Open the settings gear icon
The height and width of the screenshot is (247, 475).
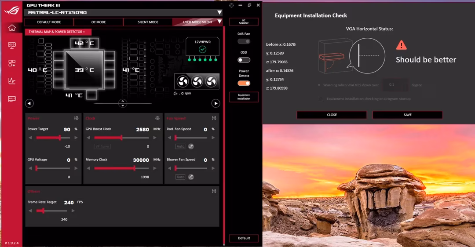coord(231,5)
